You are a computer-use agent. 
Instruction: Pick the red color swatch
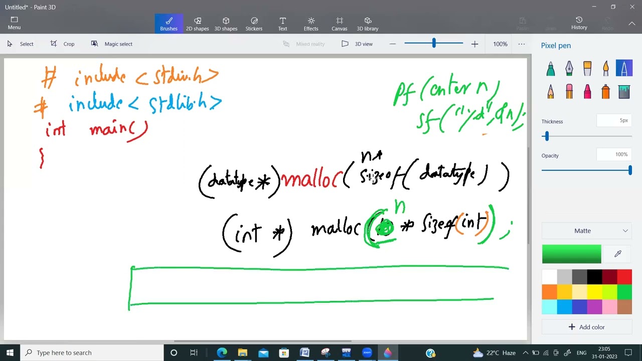(624, 277)
